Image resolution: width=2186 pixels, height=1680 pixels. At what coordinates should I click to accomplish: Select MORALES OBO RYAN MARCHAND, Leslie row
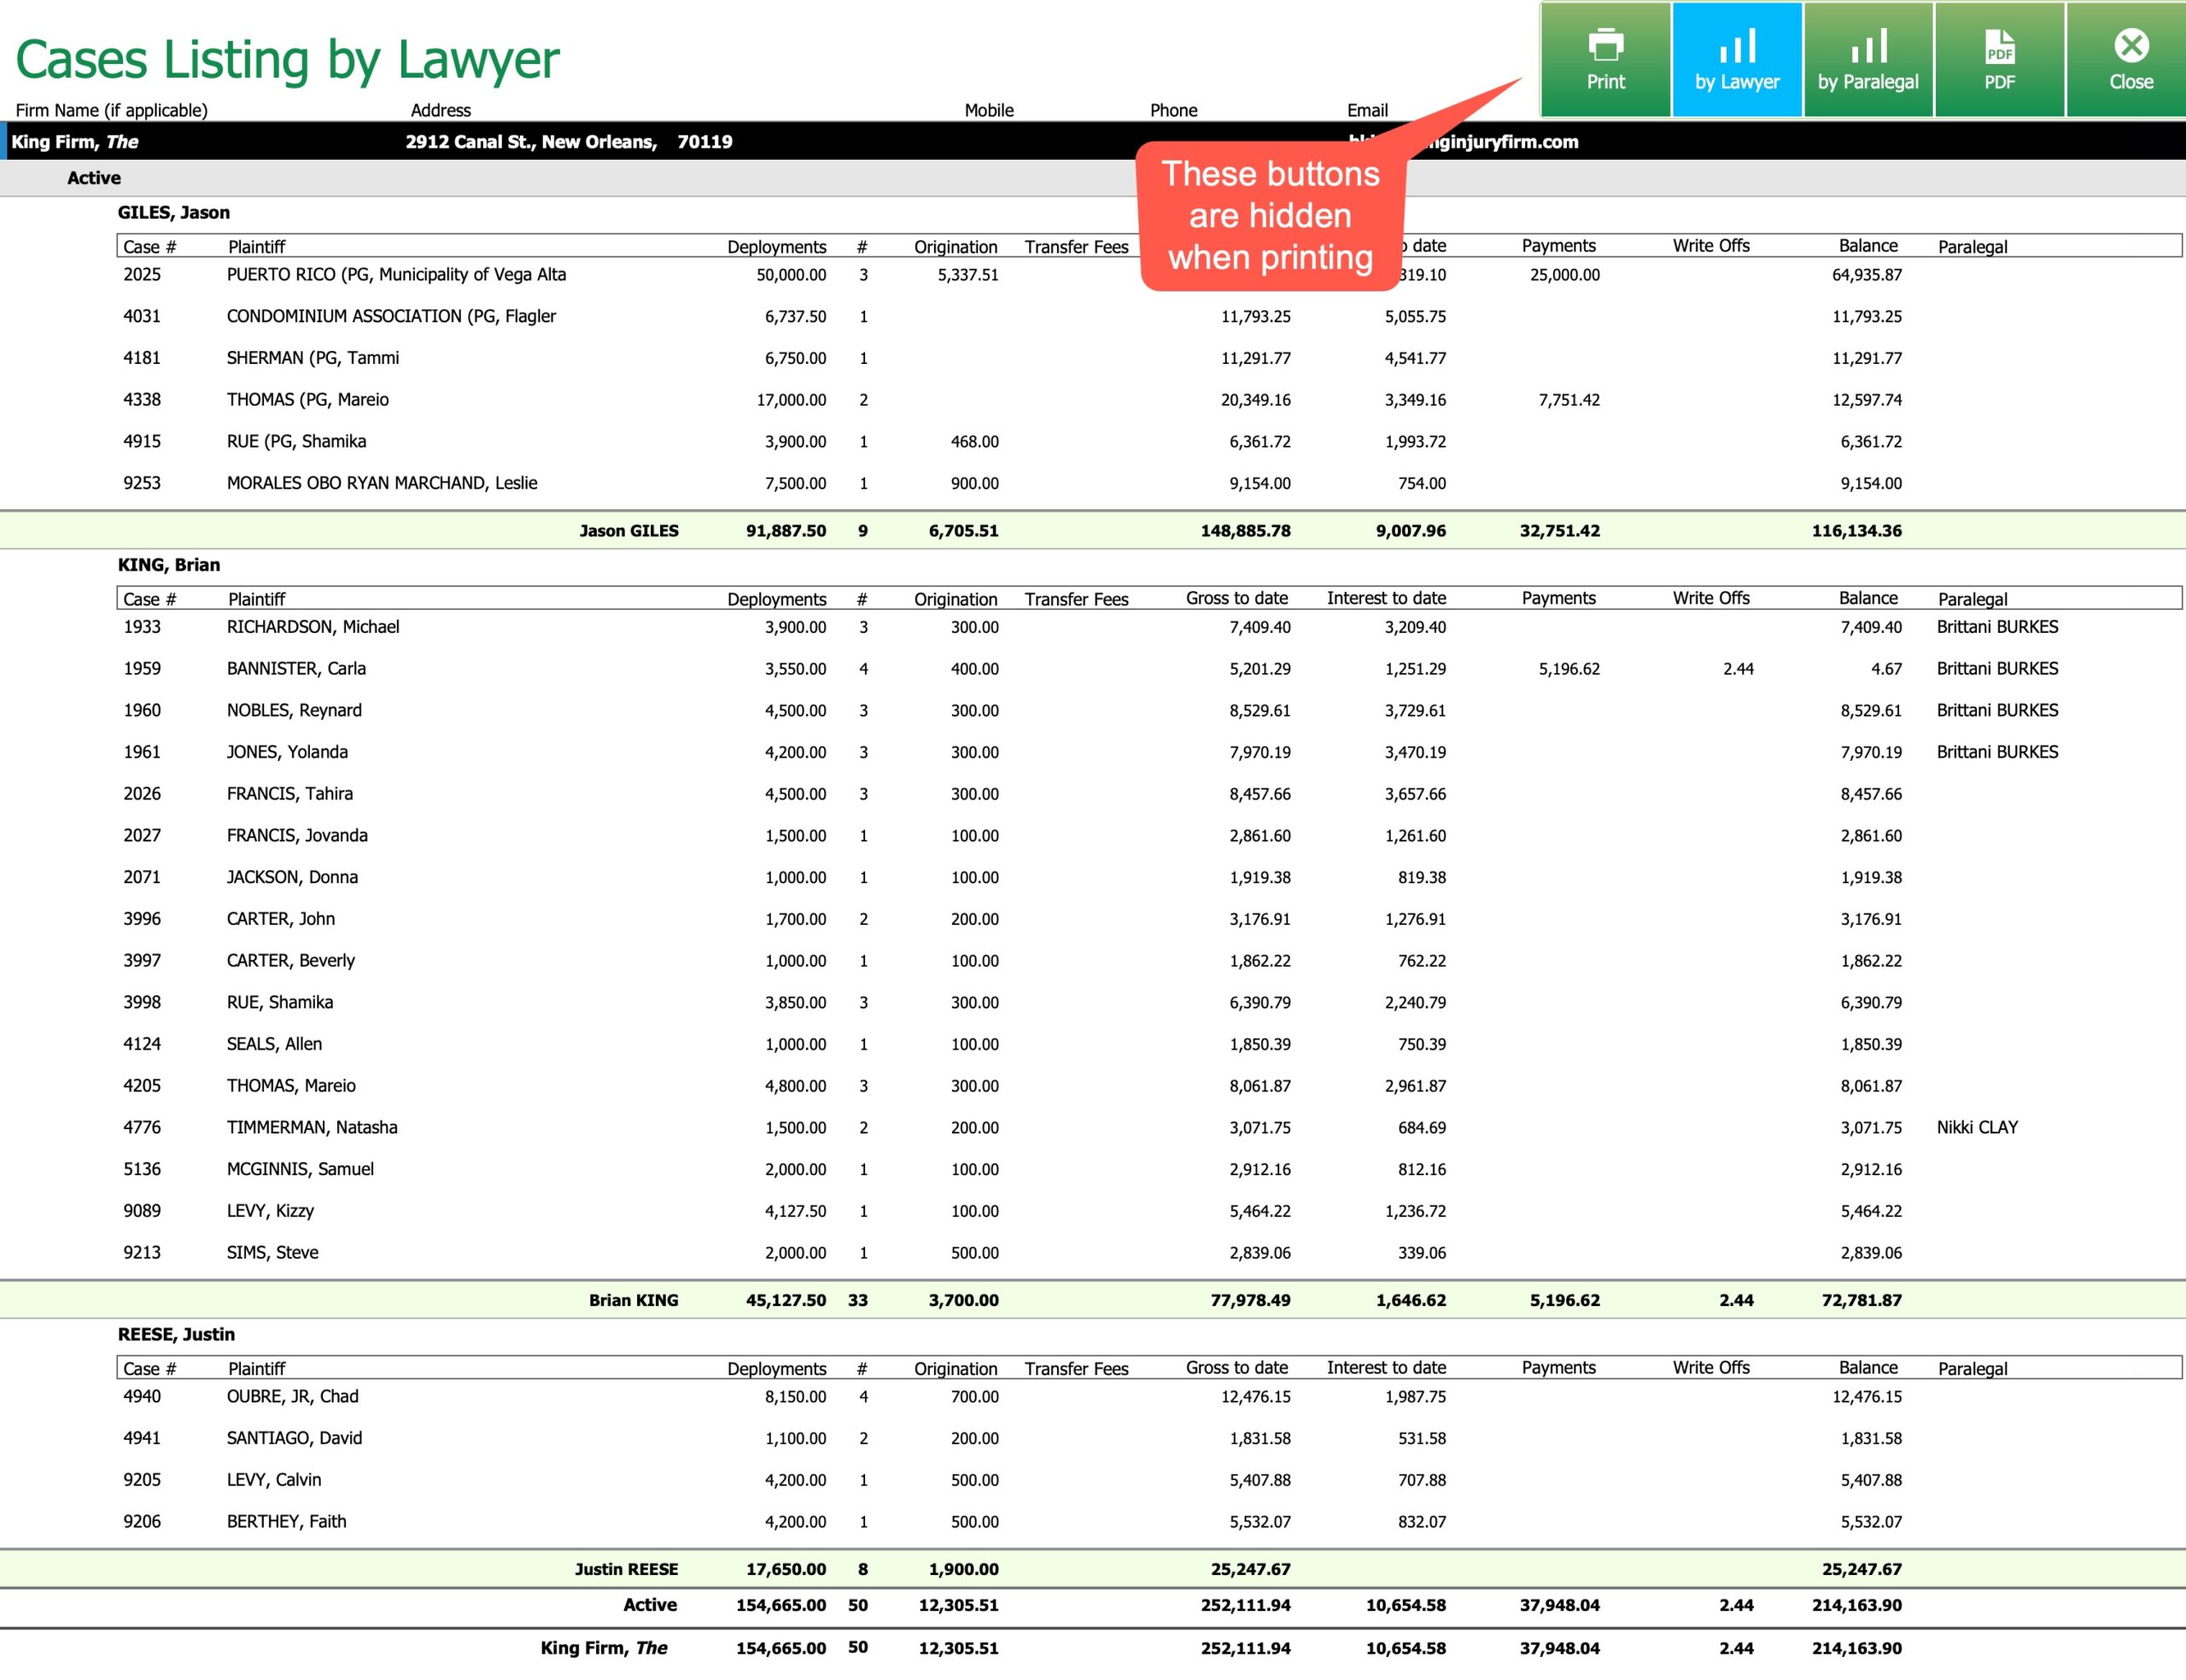pos(1092,483)
